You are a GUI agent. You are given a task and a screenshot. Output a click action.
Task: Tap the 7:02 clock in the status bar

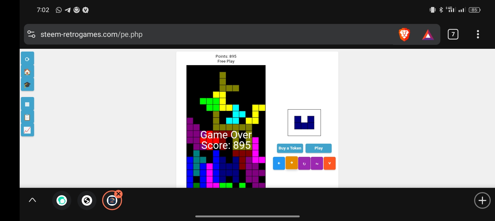tap(43, 10)
